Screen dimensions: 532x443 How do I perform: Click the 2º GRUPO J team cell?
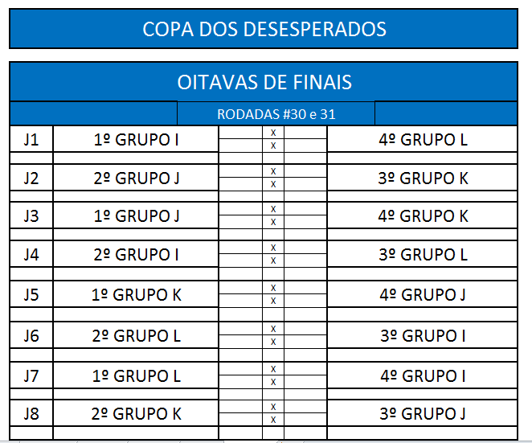point(136,178)
